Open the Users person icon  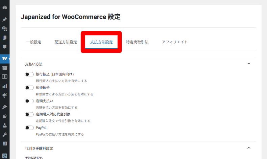tap(5, 126)
